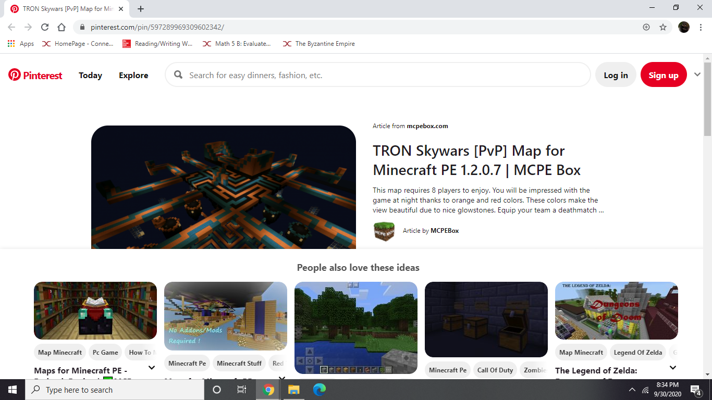This screenshot has height=400, width=712.
Task: Open the notification center icon
Action: 695,390
